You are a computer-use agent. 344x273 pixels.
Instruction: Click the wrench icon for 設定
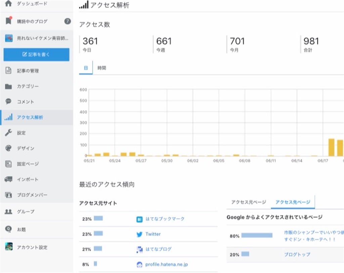[x=8, y=132]
